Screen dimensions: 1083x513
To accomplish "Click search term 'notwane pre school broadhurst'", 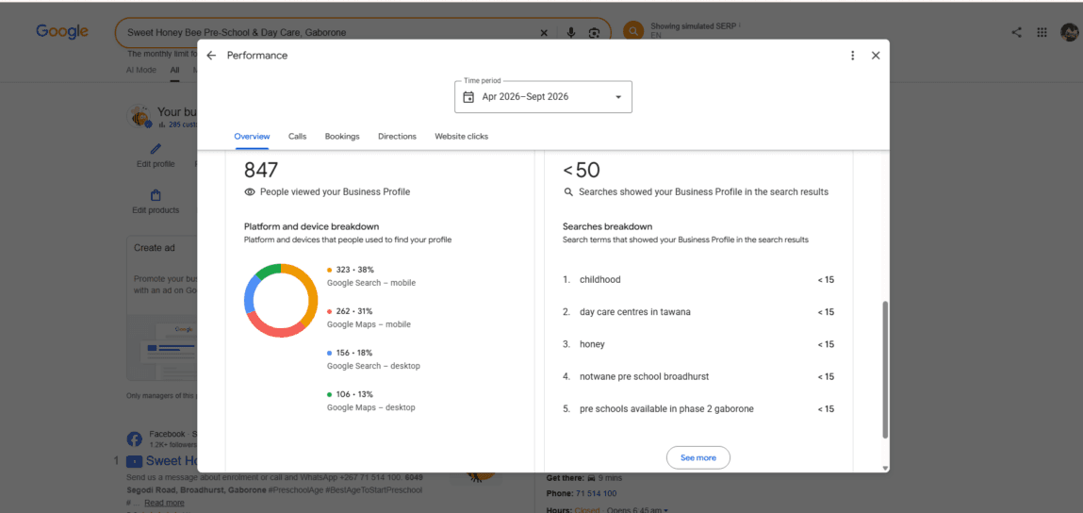I will click(645, 377).
